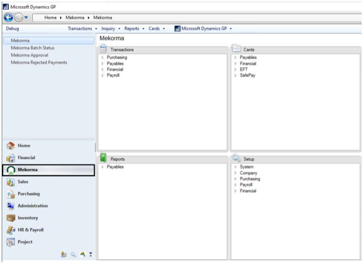Image resolution: width=363 pixels, height=263 pixels.
Task: Select the Mekorma navigation pane button
Action: click(48, 170)
